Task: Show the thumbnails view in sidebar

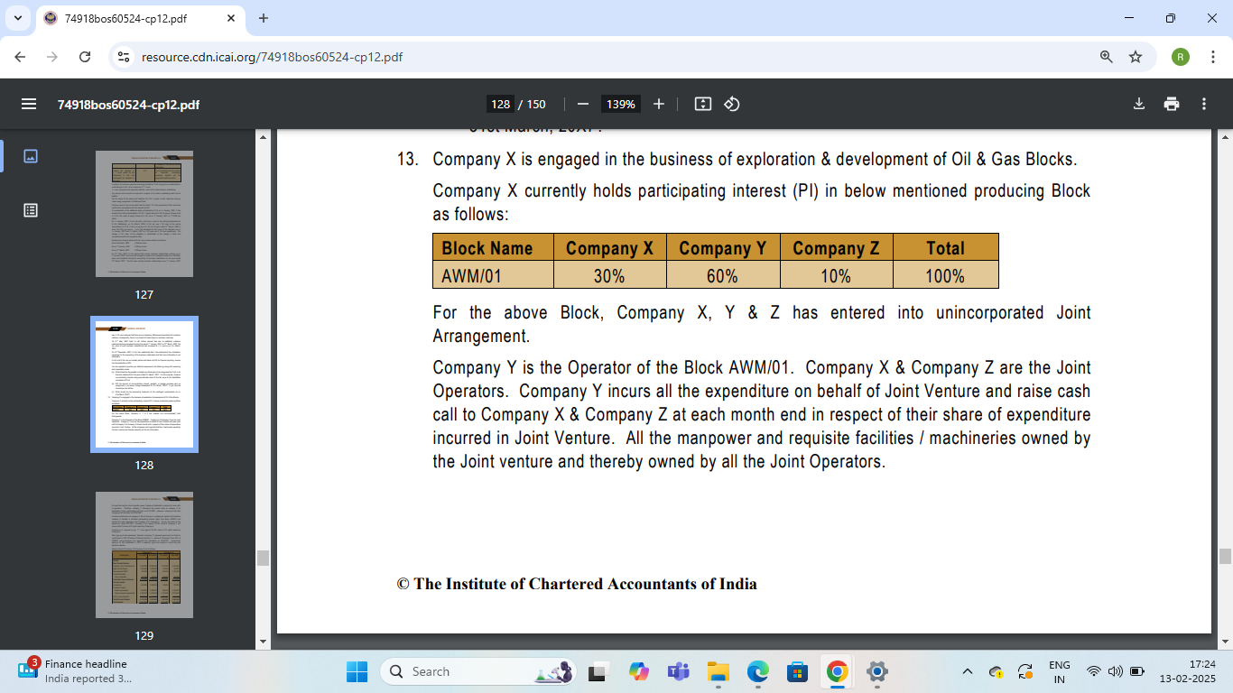Action: click(x=31, y=156)
